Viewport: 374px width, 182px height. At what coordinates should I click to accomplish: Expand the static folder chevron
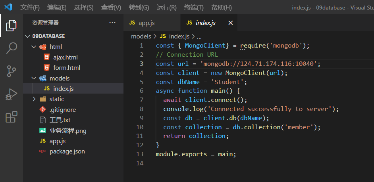34,99
